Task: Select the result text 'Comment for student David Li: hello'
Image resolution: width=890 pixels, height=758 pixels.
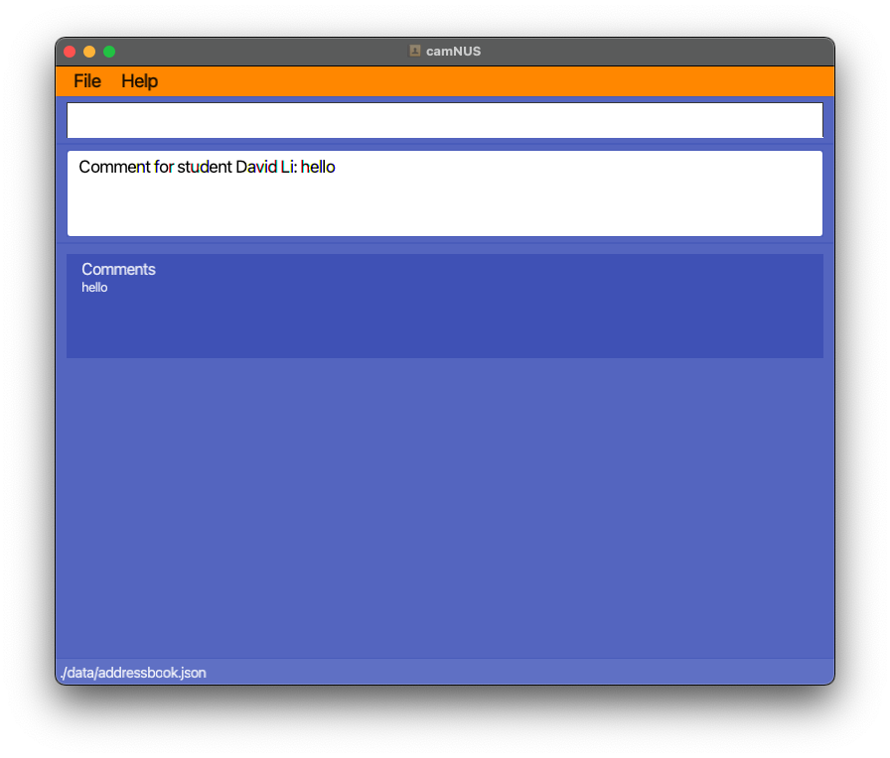Action: coord(207,167)
